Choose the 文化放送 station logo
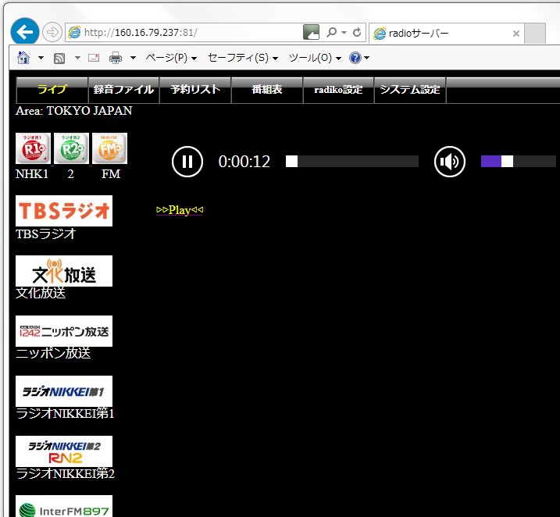The width and height of the screenshot is (560, 517). pos(64,271)
